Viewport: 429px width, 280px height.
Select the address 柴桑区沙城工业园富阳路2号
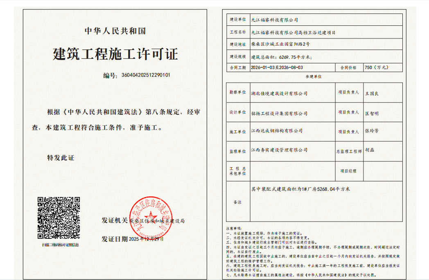coord(280,44)
